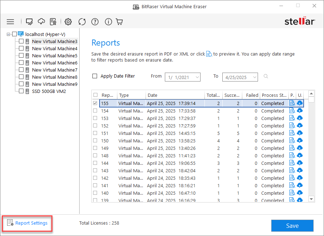Preview report 143
This screenshot has height=236, width=324.
(292, 171)
